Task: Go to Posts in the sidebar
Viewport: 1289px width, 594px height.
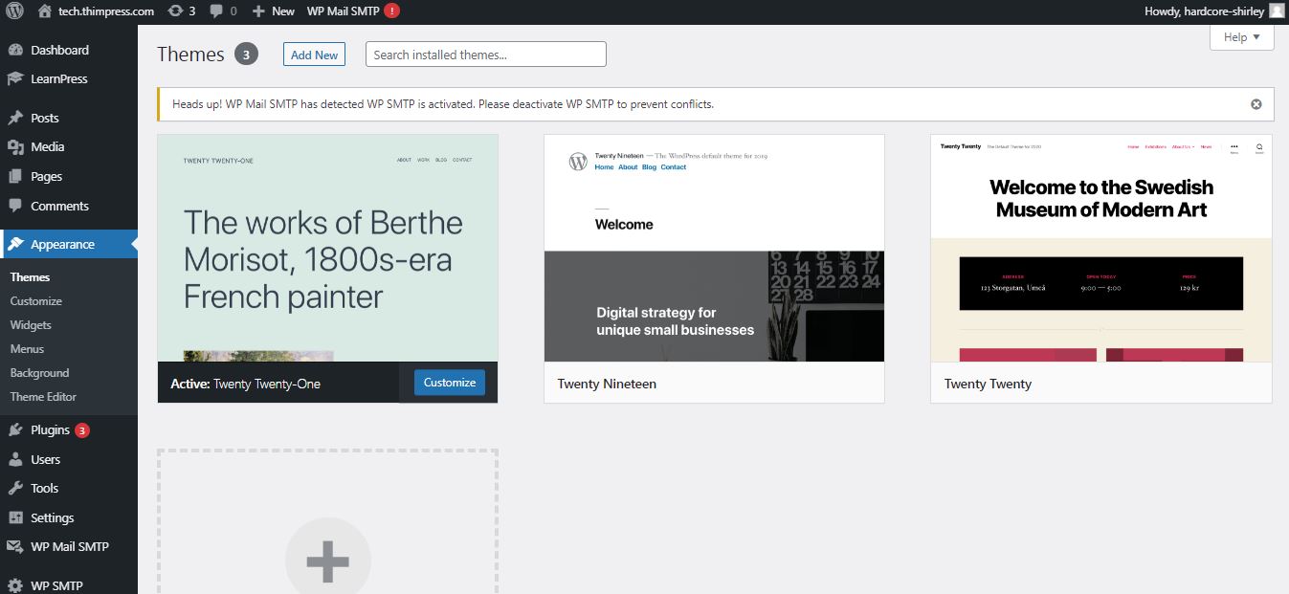Action: click(x=69, y=119)
